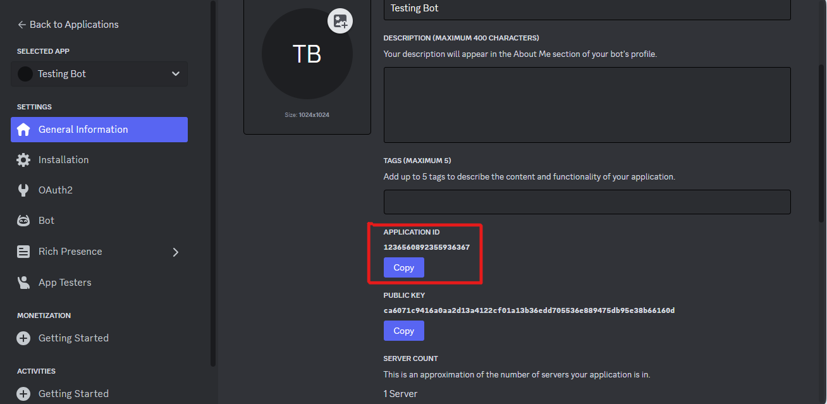827x404 pixels.
Task: Copy the Application ID
Action: pyautogui.click(x=403, y=267)
